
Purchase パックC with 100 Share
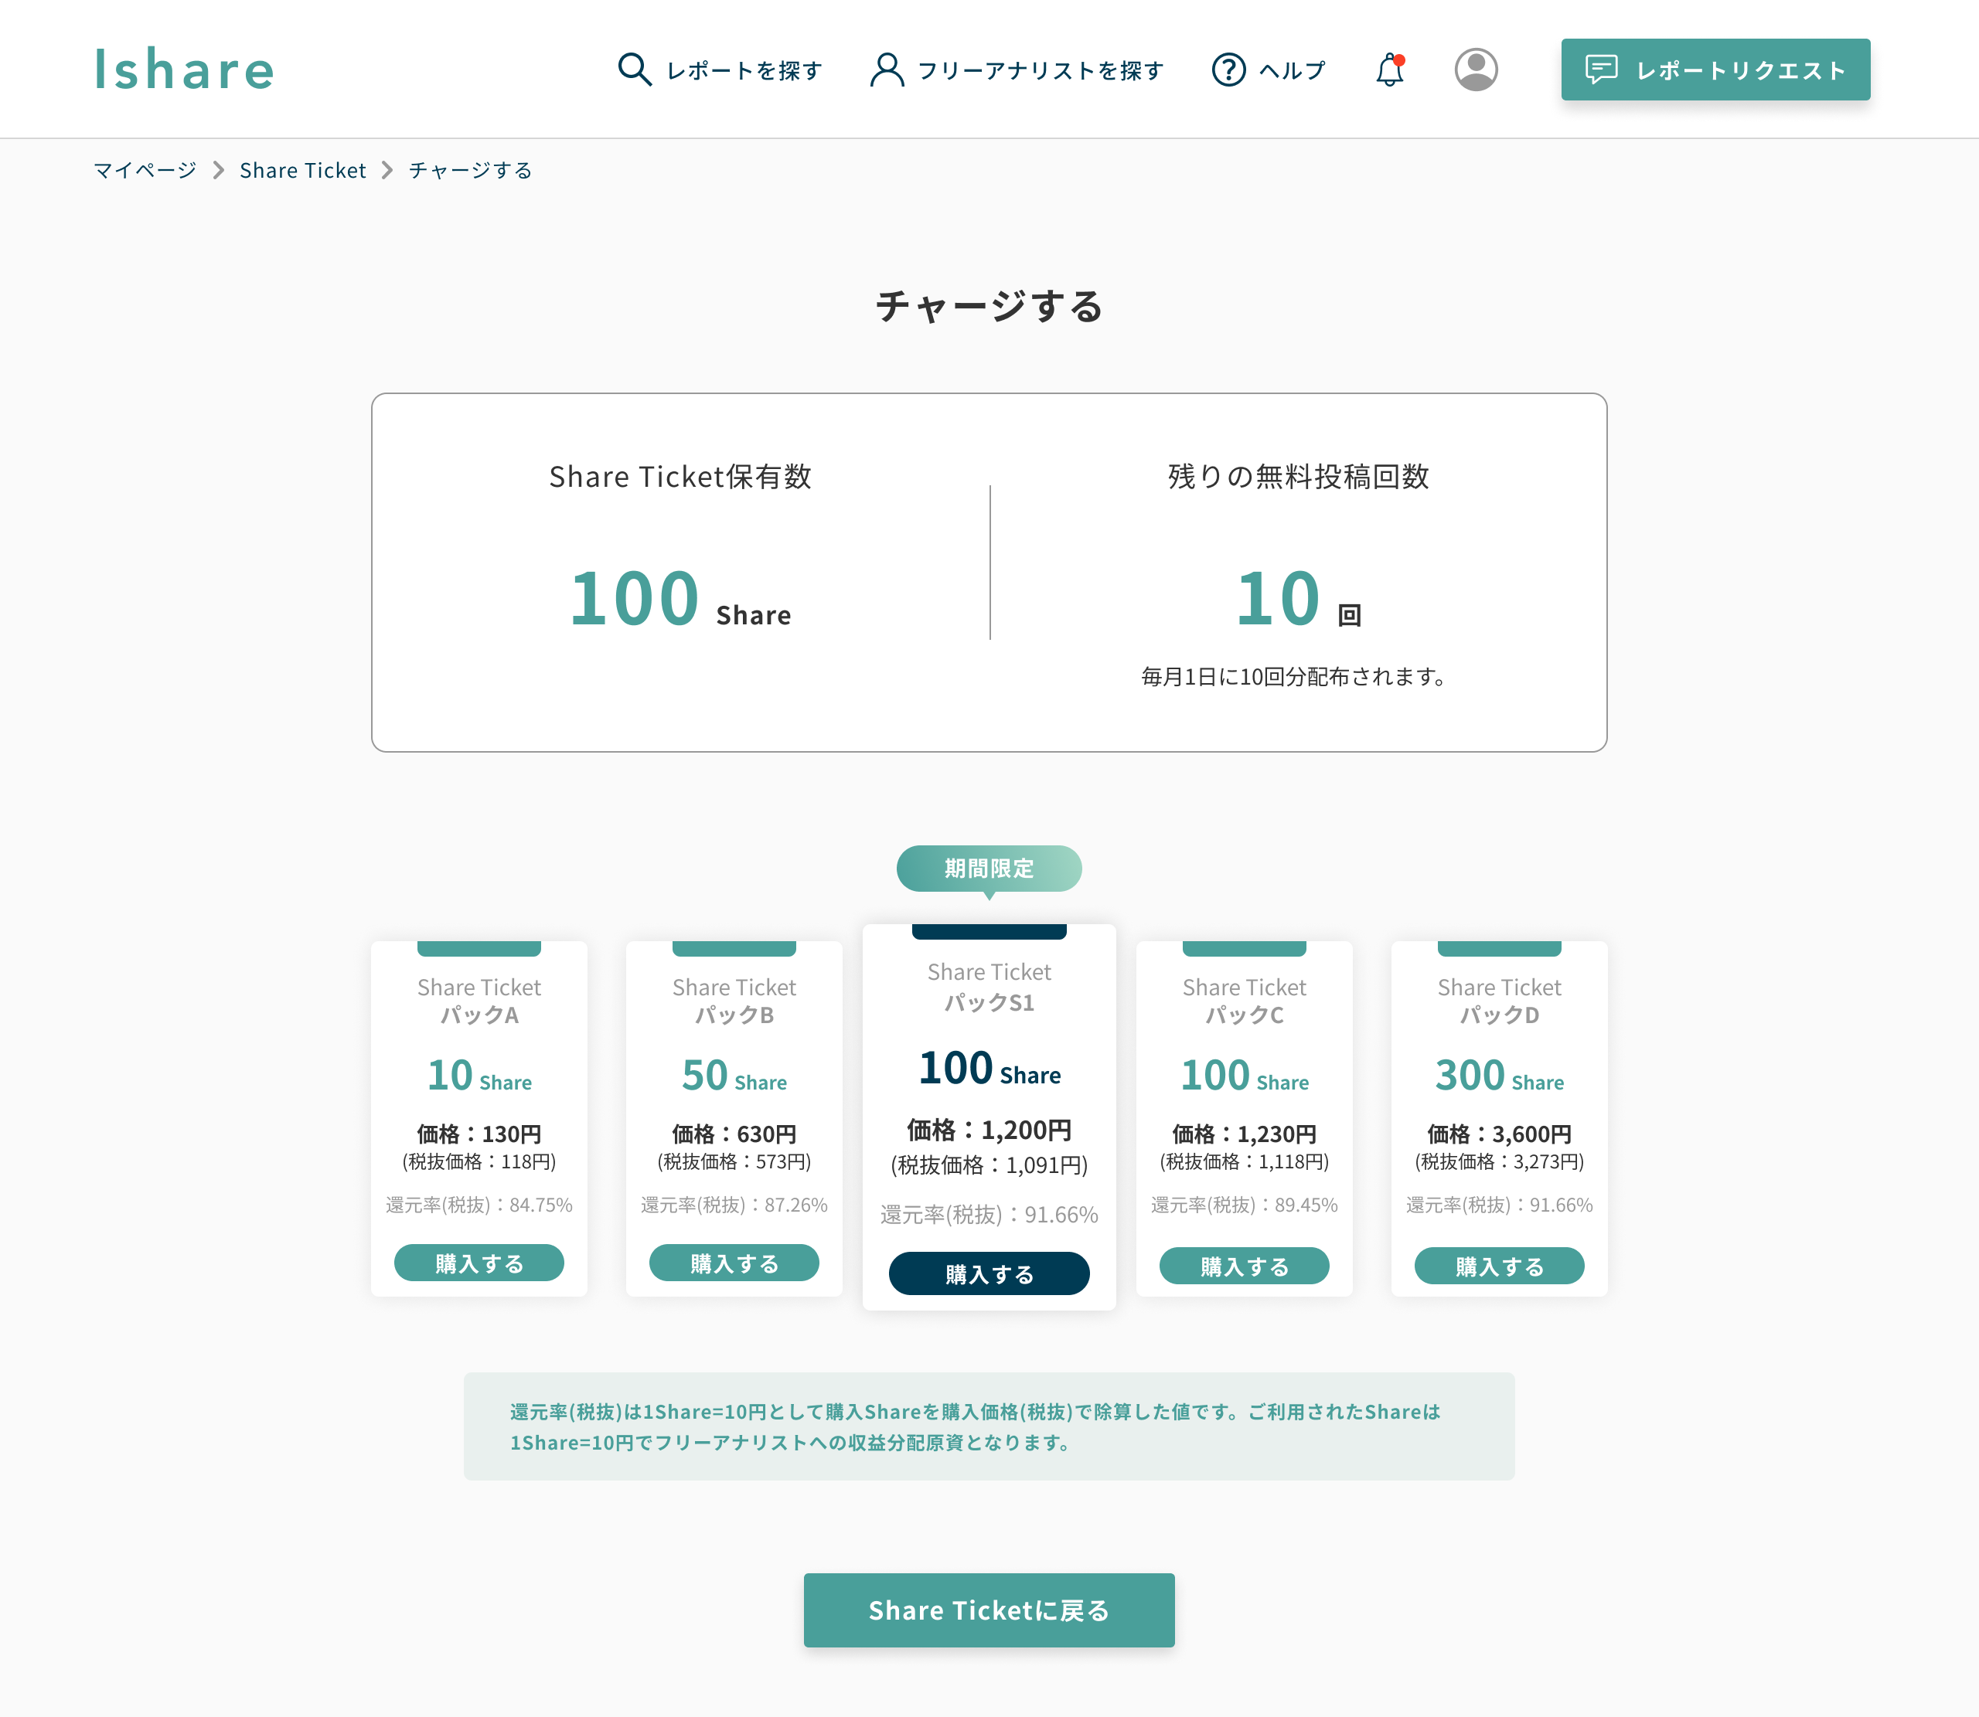tap(1243, 1265)
